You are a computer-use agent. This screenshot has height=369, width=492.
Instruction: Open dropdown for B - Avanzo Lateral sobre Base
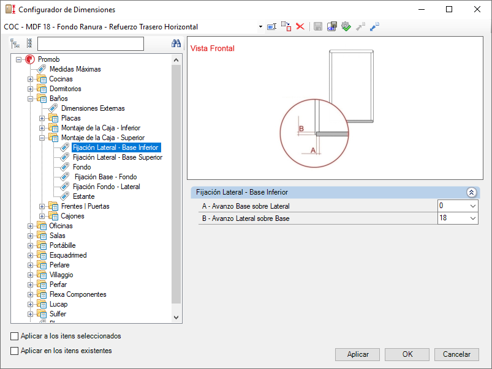[473, 218]
